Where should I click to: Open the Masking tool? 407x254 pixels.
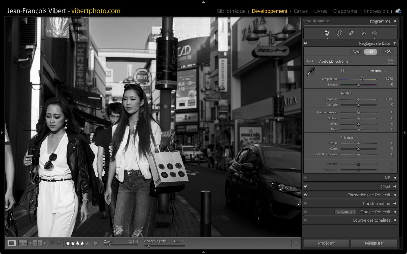pos(374,33)
